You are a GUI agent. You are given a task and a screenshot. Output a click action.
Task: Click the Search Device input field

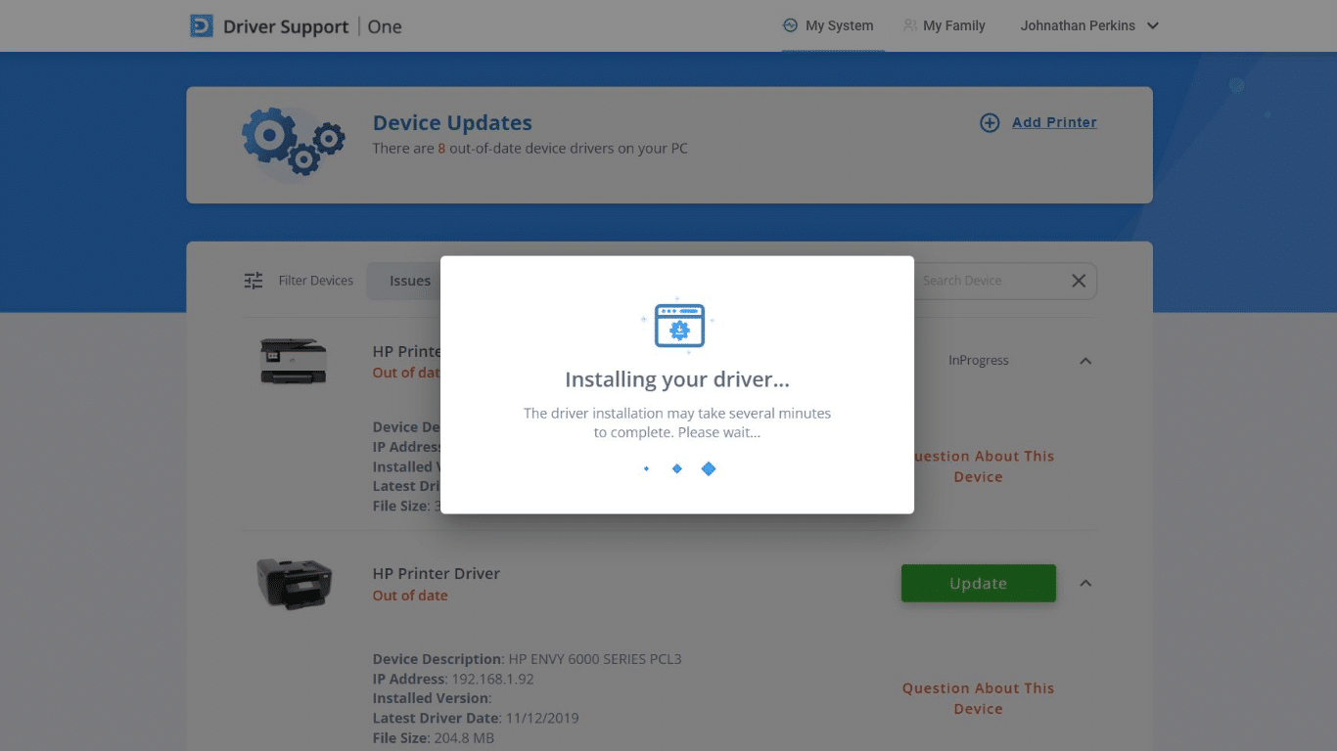[979, 281]
